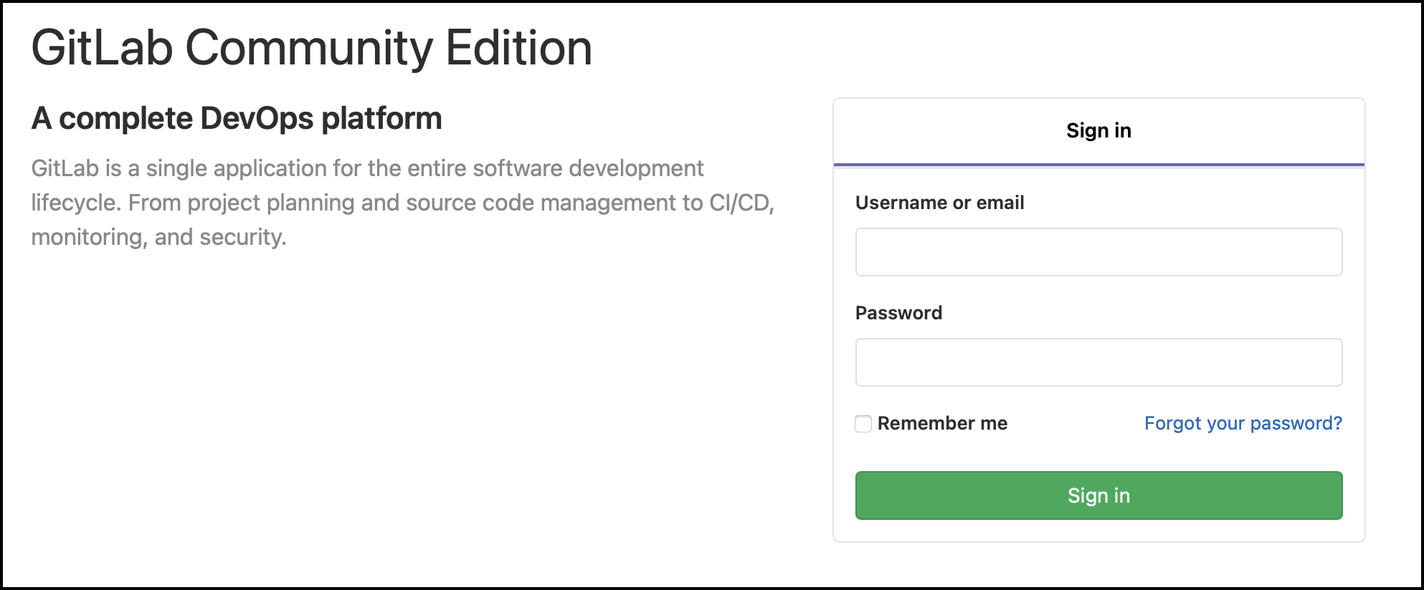Click the CI/CD text in the description
Image resolution: width=1424 pixels, height=590 pixels.
click(739, 203)
